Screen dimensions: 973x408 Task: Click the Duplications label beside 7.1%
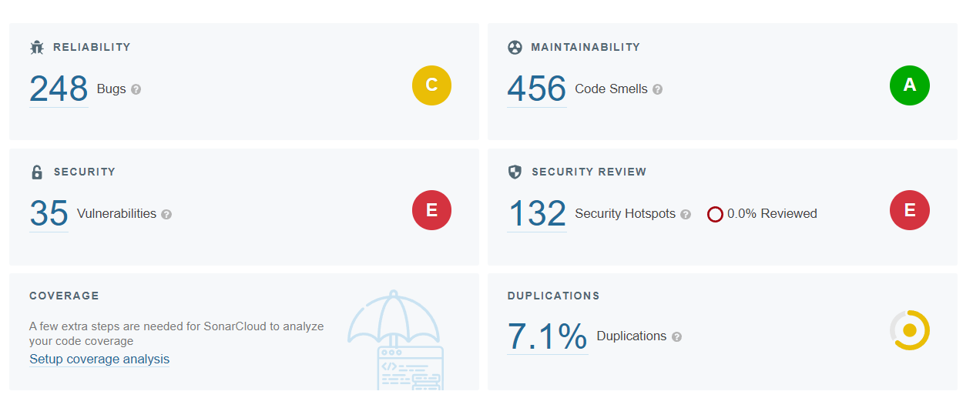tap(632, 336)
